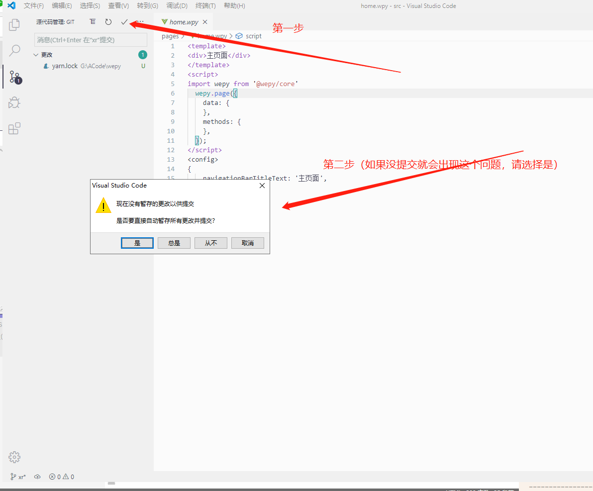Click the methods: { code line
The image size is (593, 491).
point(221,122)
